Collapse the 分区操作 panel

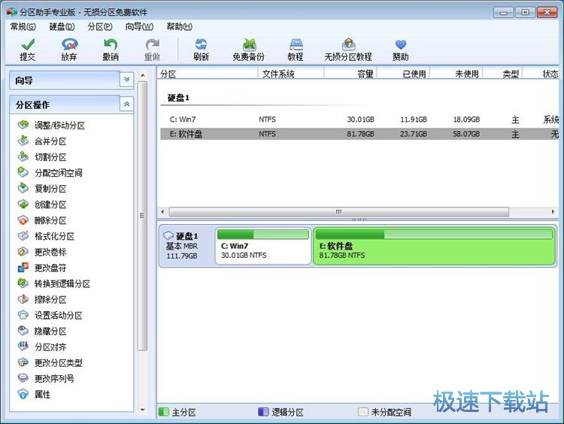(x=126, y=104)
